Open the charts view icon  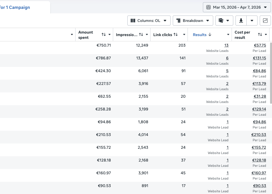pyautogui.click(x=265, y=21)
